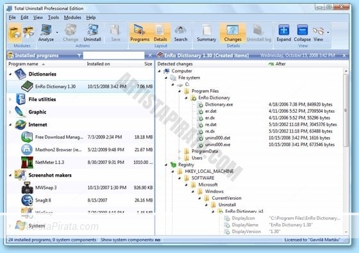Toggle the Search layout pane
The width and height of the screenshot is (359, 253).
[181, 33]
